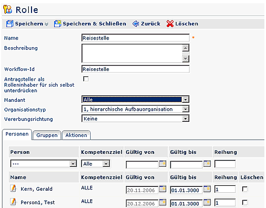Open the Gültig bis calendar in the Kern, Gerald row
The image size is (266, 208).
click(x=207, y=189)
